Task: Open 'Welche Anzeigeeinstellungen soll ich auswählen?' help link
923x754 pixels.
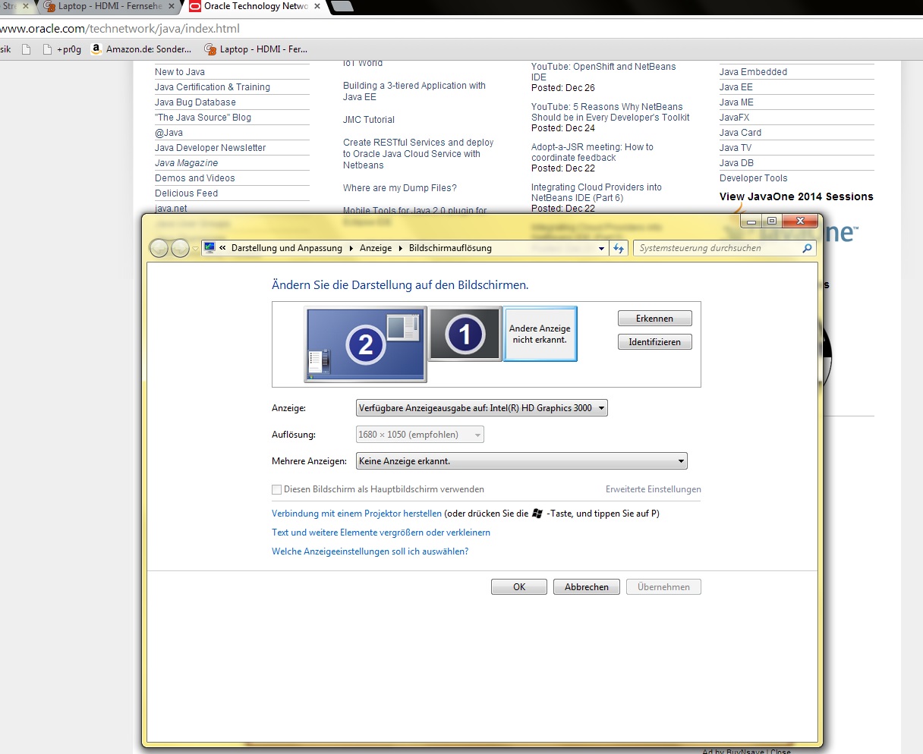Action: point(370,551)
